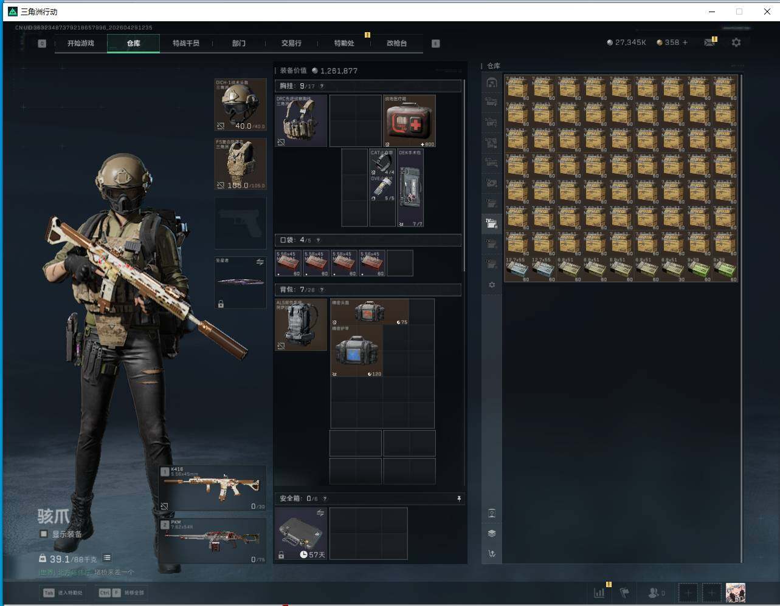Click the 27,345K currency balance
This screenshot has width=780, height=606.
[x=627, y=43]
